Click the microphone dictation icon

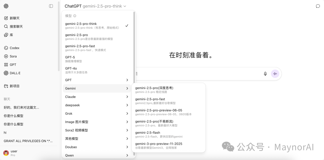[x=265, y=74]
